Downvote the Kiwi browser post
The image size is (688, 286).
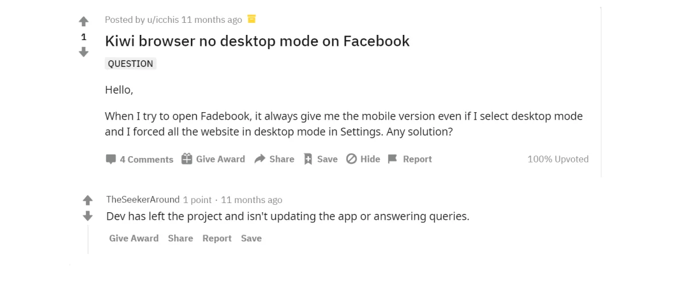[x=84, y=52]
